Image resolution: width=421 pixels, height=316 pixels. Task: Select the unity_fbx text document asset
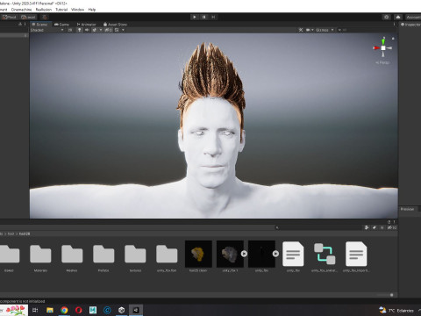coord(293,254)
